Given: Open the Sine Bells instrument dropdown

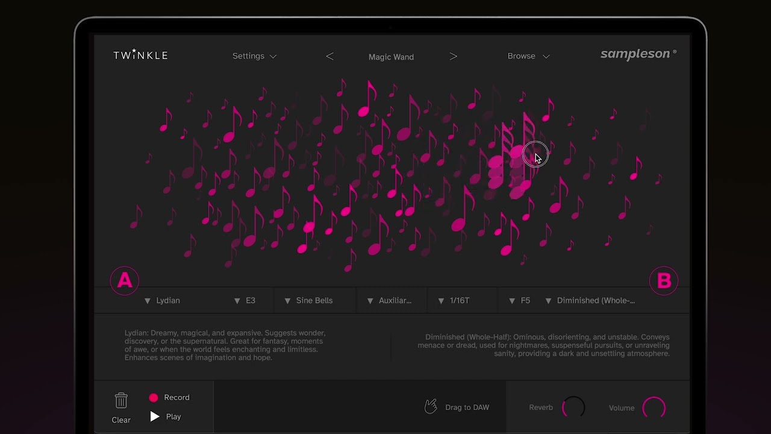Looking at the screenshot, I should tap(308, 300).
